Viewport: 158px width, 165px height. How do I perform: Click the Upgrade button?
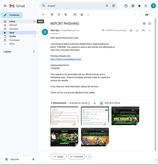(20, 159)
